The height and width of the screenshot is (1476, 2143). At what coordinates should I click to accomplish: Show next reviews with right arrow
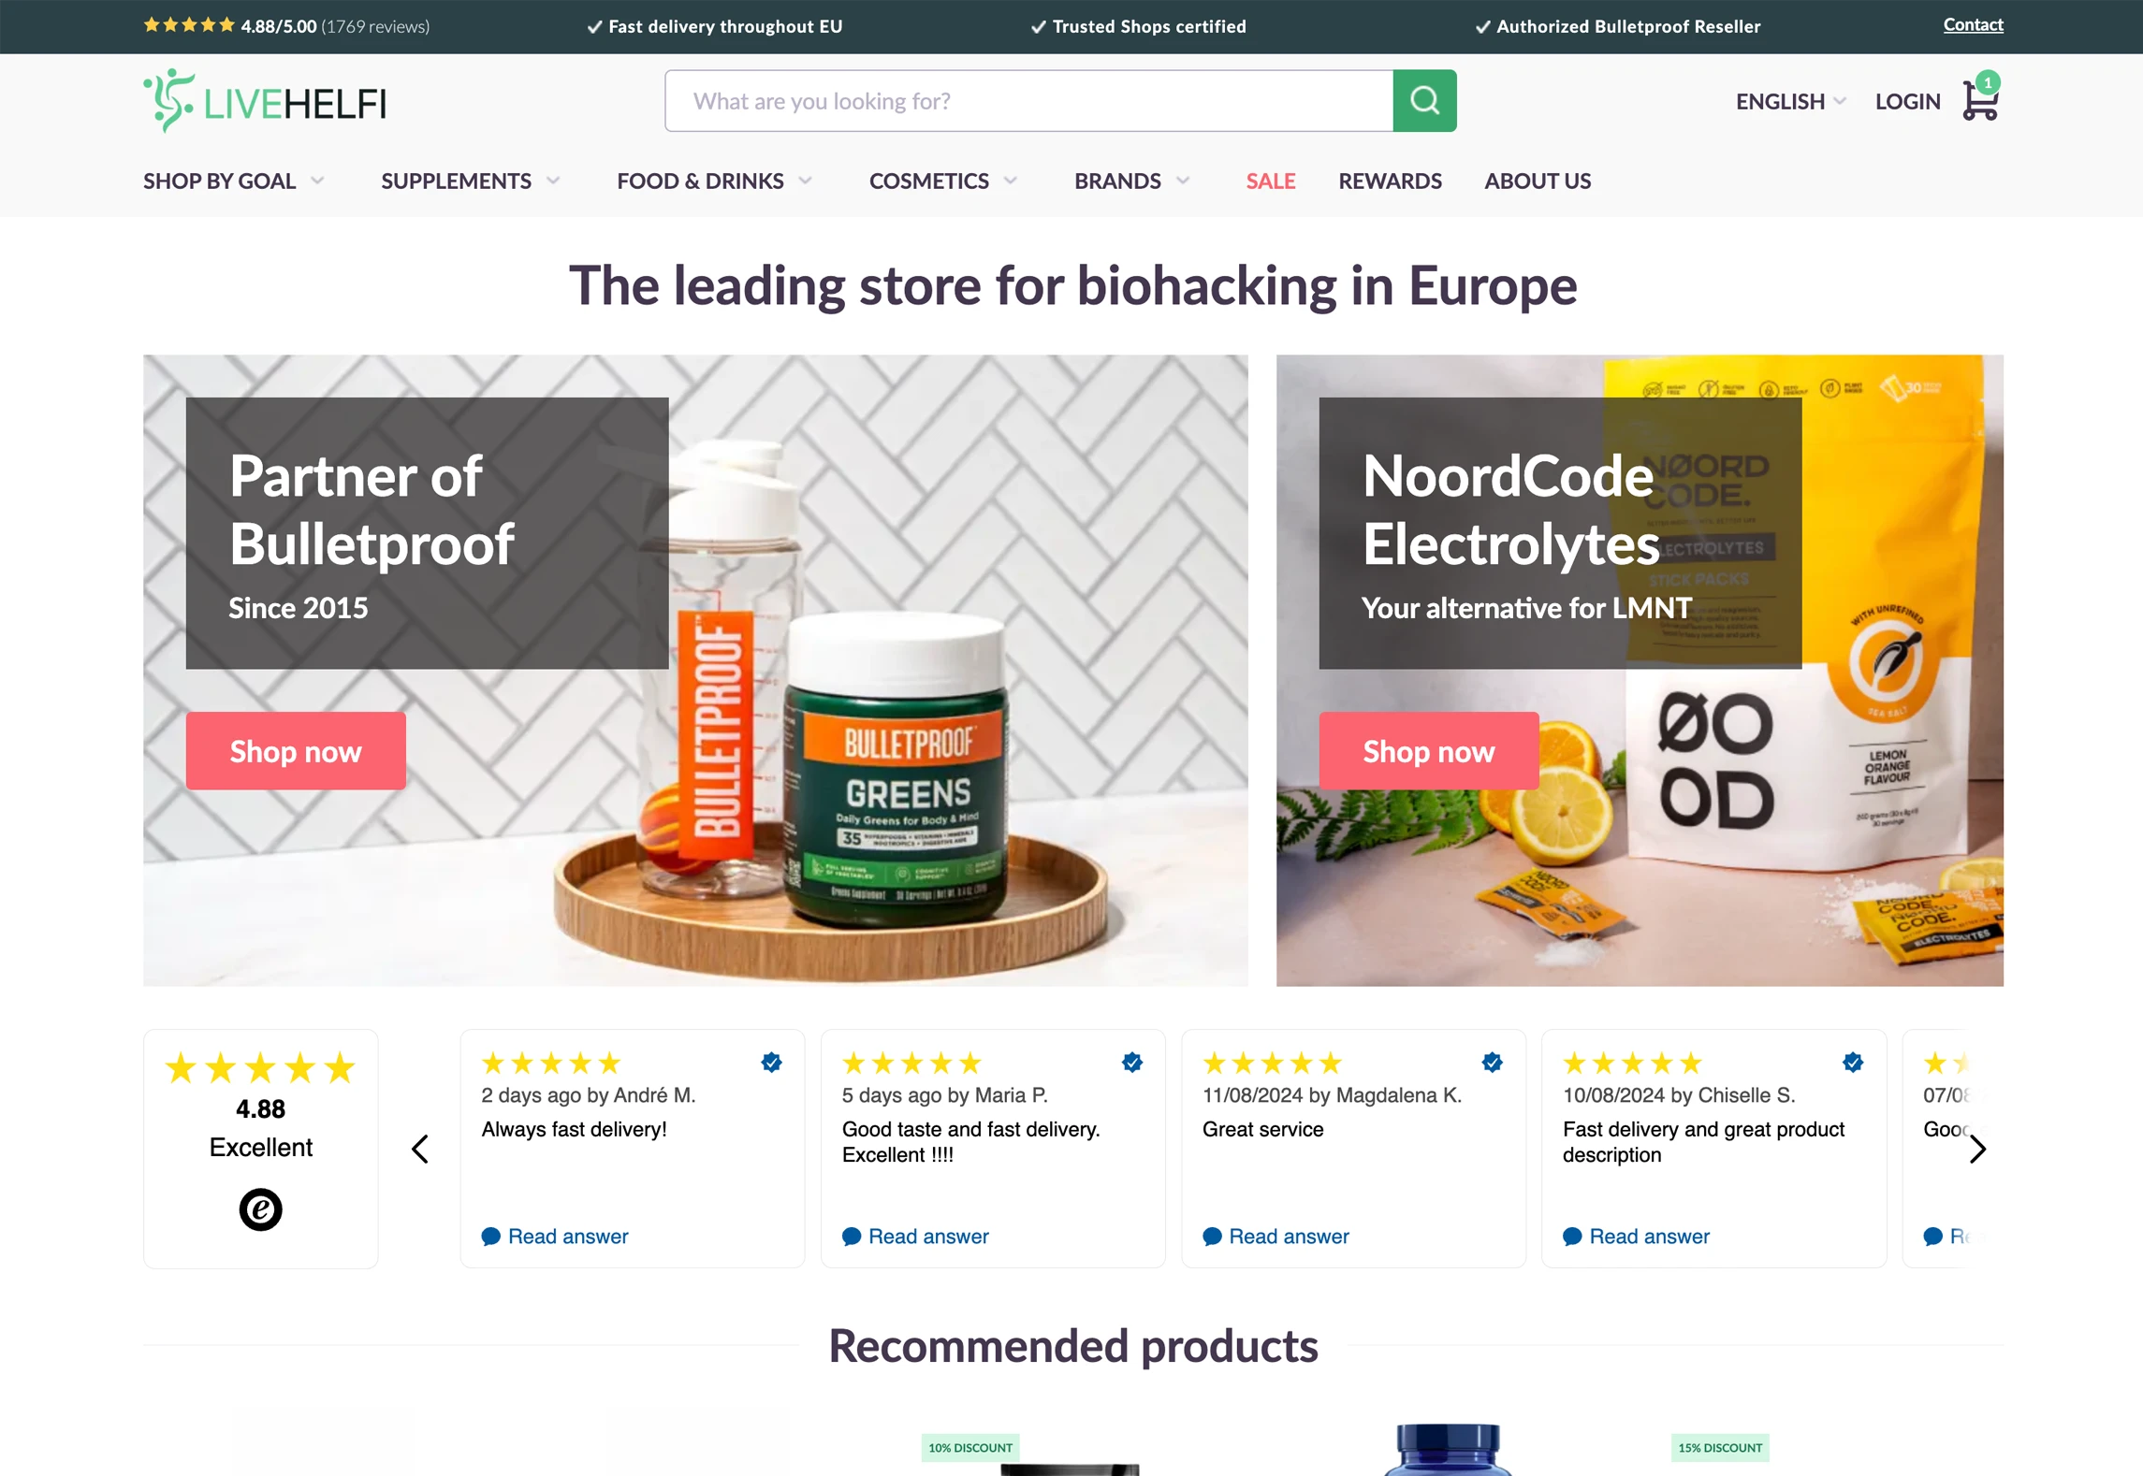click(1976, 1149)
